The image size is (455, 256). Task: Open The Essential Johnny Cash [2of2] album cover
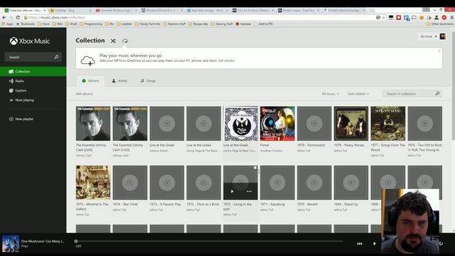pos(93,123)
